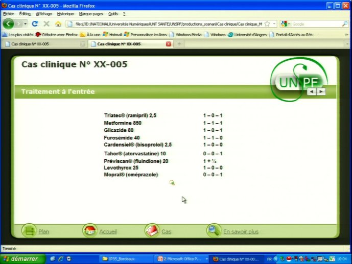Open the Cas link
Screen dimensions: 352x264
pos(167,232)
